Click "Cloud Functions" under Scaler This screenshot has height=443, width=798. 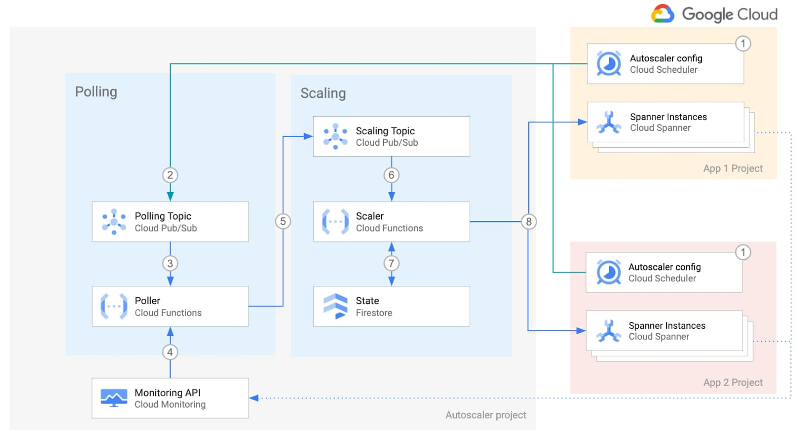click(390, 228)
